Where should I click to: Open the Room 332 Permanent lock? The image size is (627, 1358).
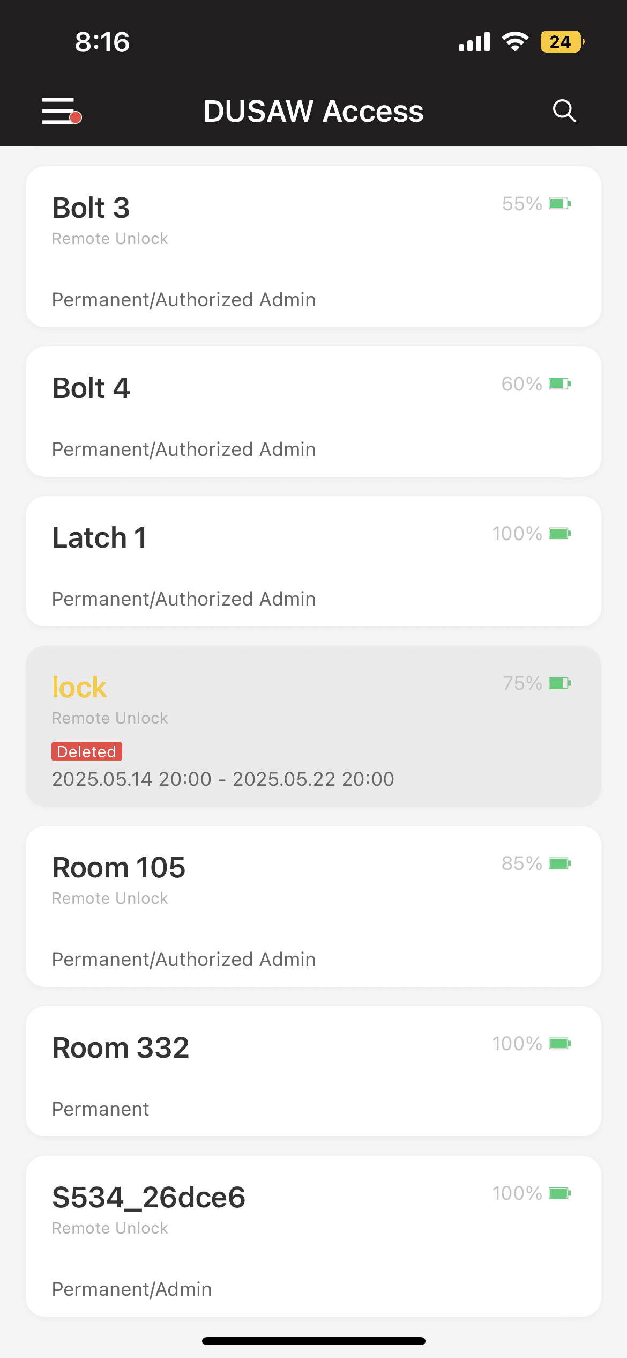(x=313, y=1071)
